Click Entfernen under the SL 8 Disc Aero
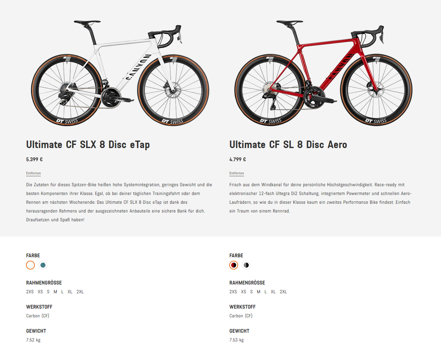This screenshot has height=354, width=441. point(236,173)
